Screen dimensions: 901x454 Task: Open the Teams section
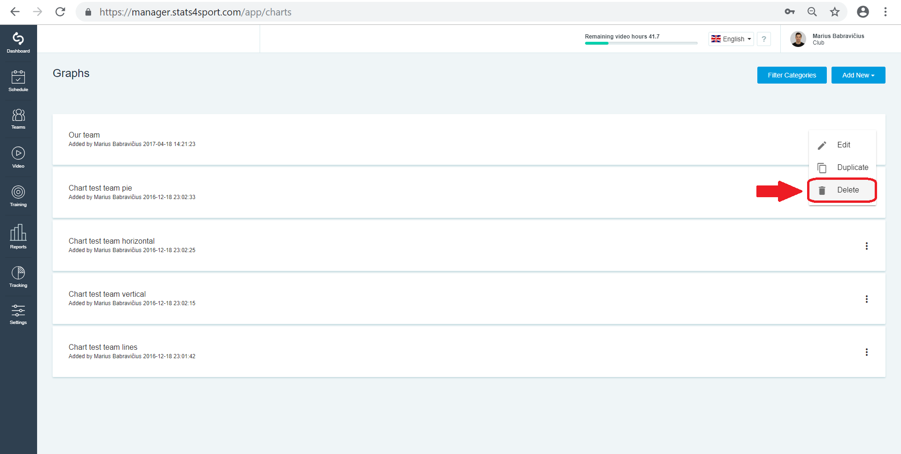18,119
